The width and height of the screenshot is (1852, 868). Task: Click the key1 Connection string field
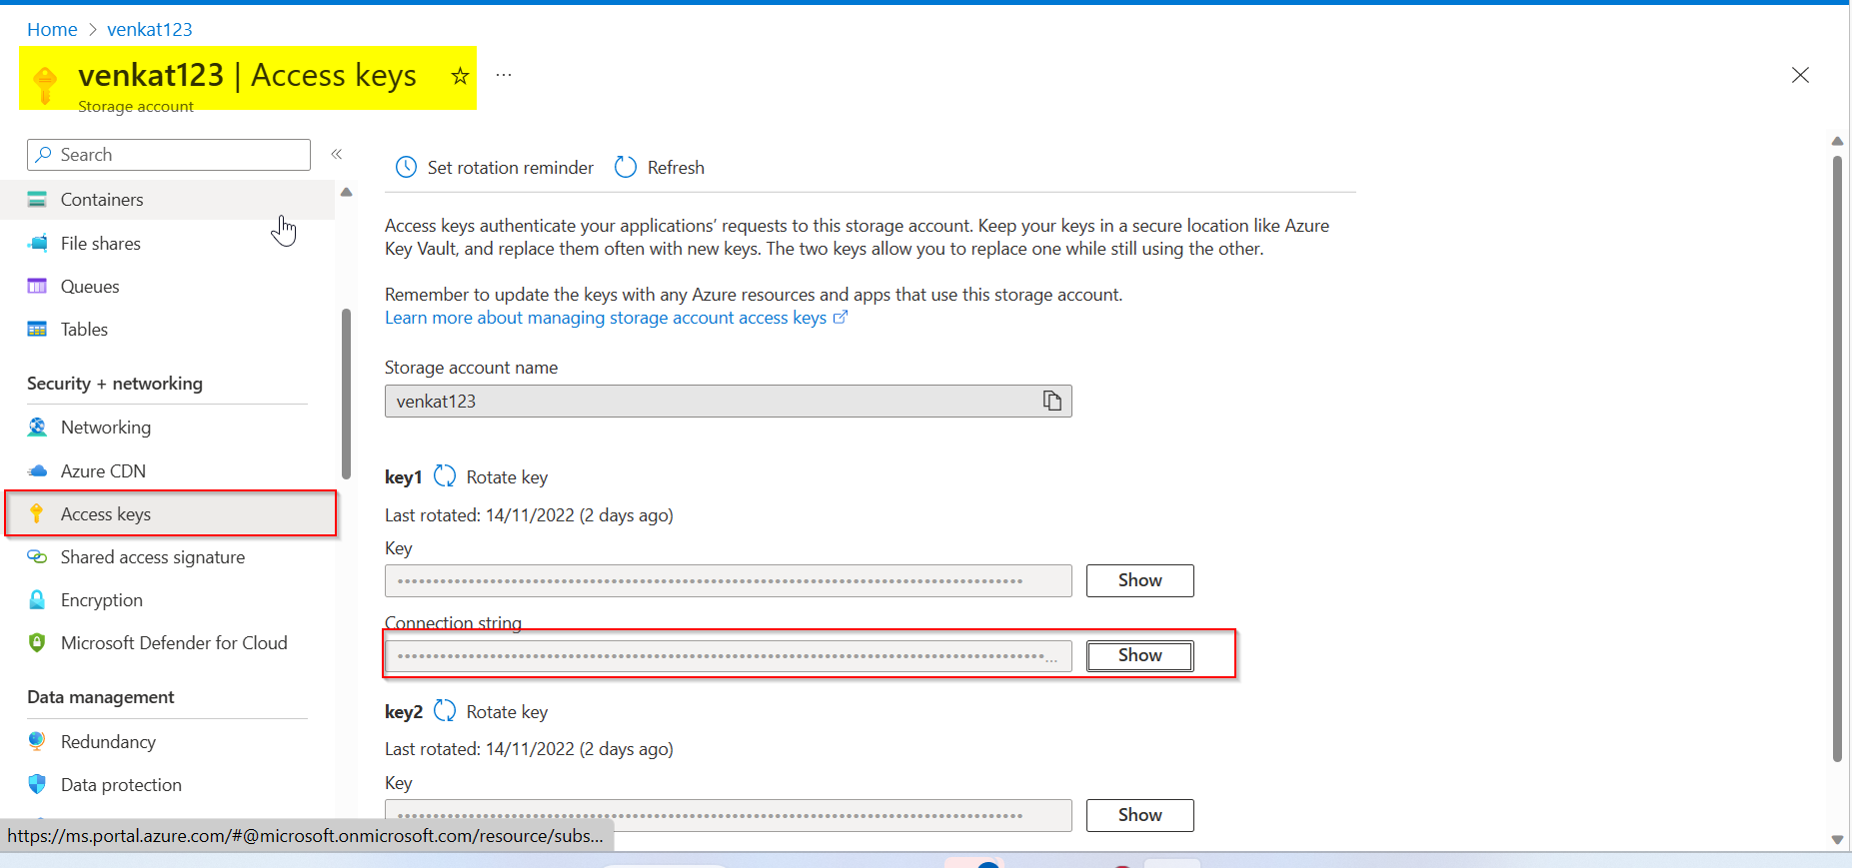click(728, 656)
